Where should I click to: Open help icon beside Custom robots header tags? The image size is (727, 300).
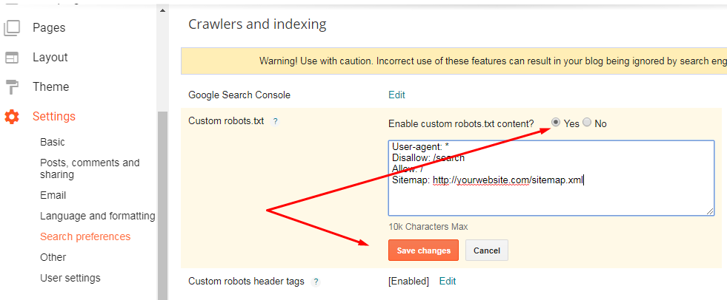(316, 282)
